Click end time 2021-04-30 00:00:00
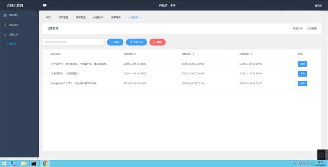The width and height of the screenshot is (328, 167). [251, 64]
